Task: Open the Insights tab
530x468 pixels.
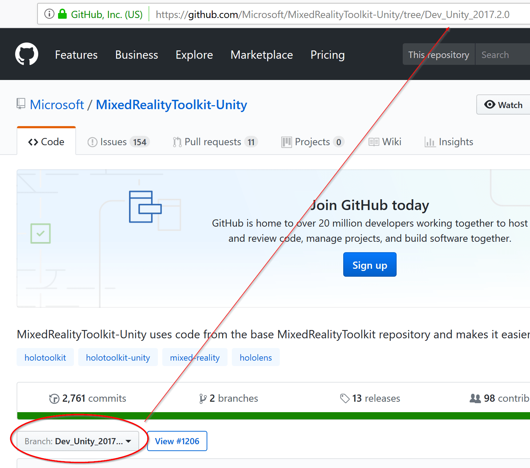Action: (x=449, y=142)
